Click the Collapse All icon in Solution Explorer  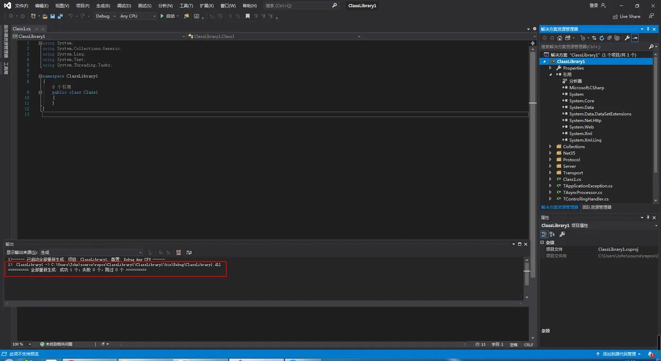pos(610,38)
